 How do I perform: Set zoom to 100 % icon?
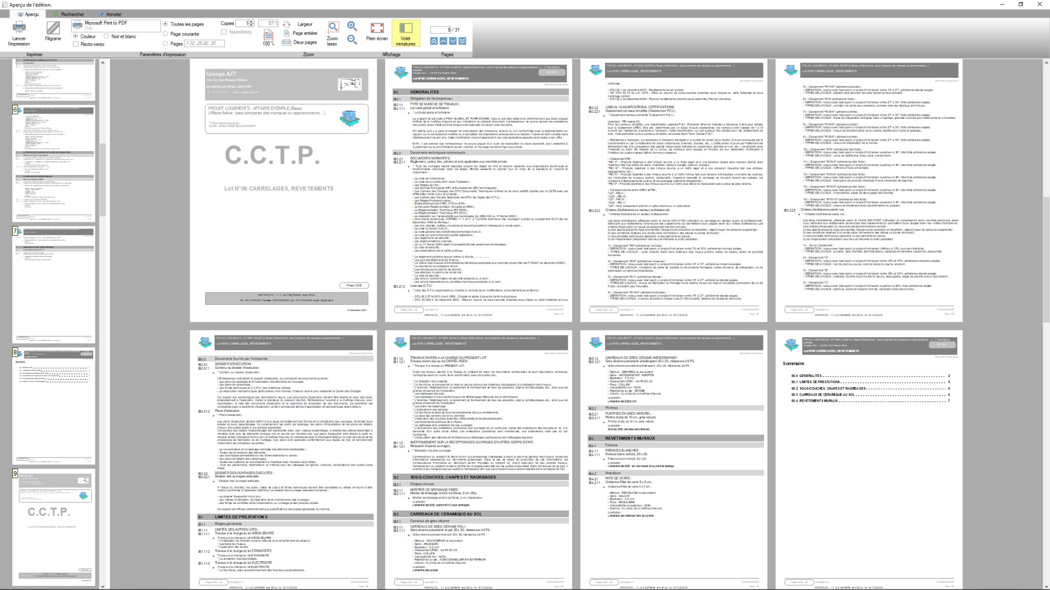268,35
